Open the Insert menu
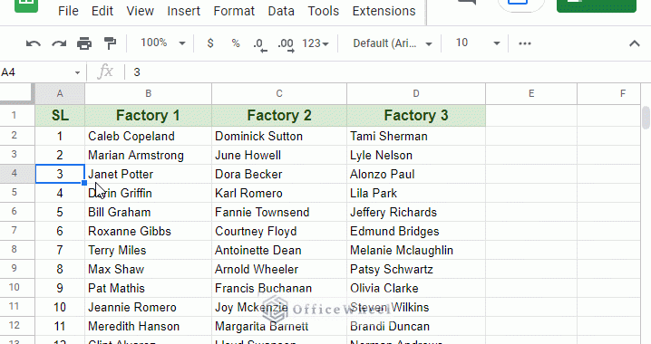651x344 pixels. (x=183, y=11)
